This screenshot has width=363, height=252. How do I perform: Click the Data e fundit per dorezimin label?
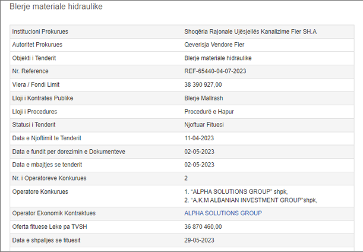pyautogui.click(x=69, y=152)
